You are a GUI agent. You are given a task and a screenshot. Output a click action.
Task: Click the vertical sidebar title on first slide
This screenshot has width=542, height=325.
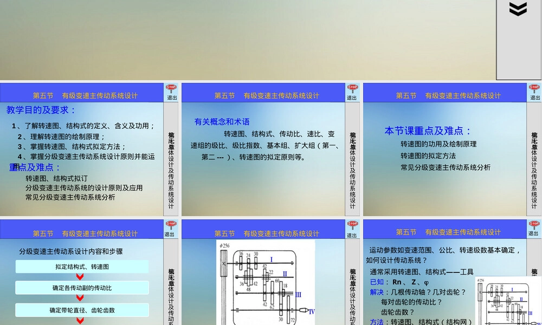171,170
